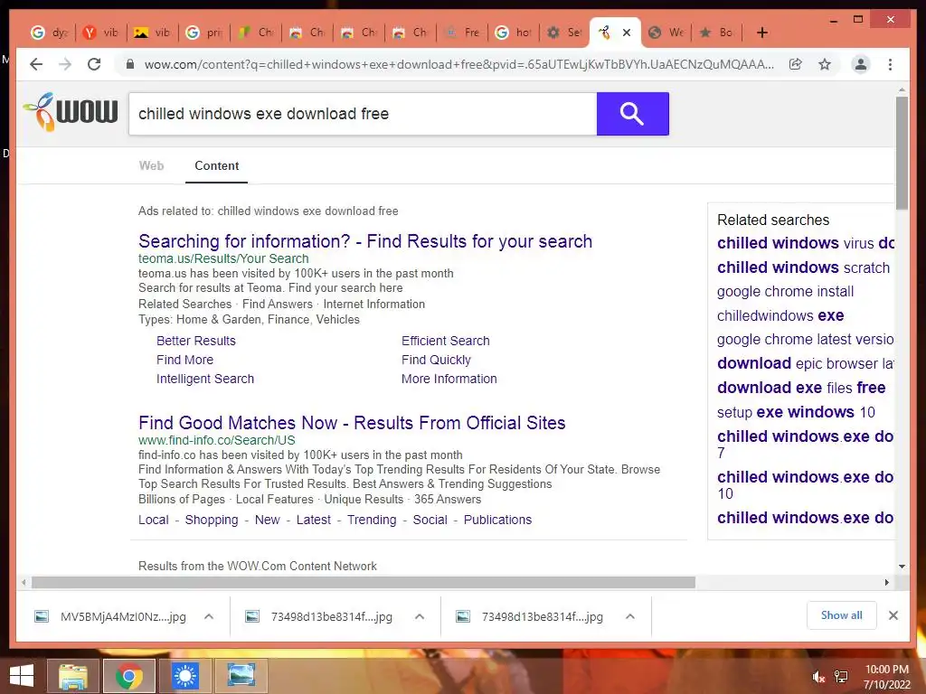Switch to the 'Fre' browser tab
This screenshot has width=926, height=694.
point(462,33)
